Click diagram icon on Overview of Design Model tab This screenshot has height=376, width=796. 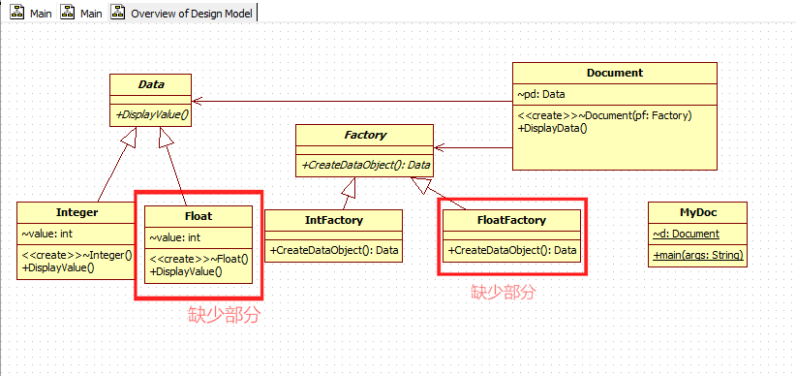point(119,13)
